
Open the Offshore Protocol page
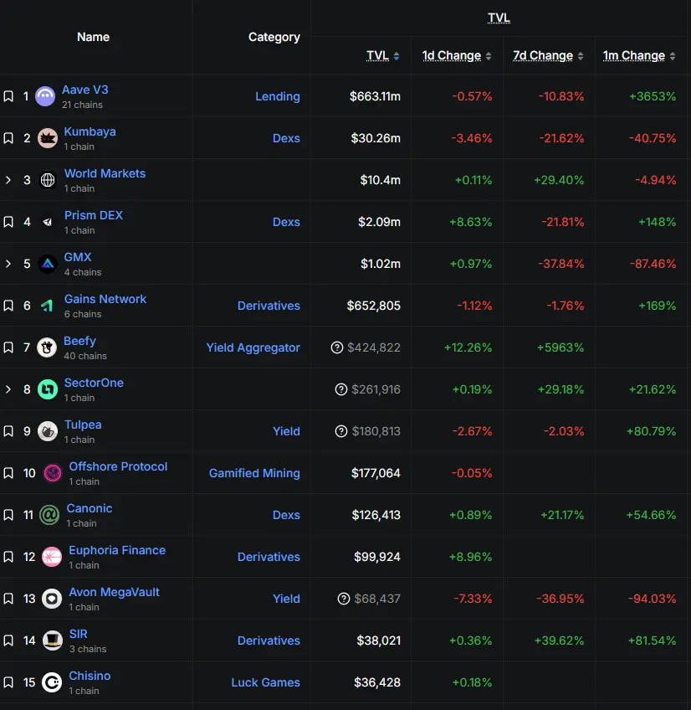point(118,466)
